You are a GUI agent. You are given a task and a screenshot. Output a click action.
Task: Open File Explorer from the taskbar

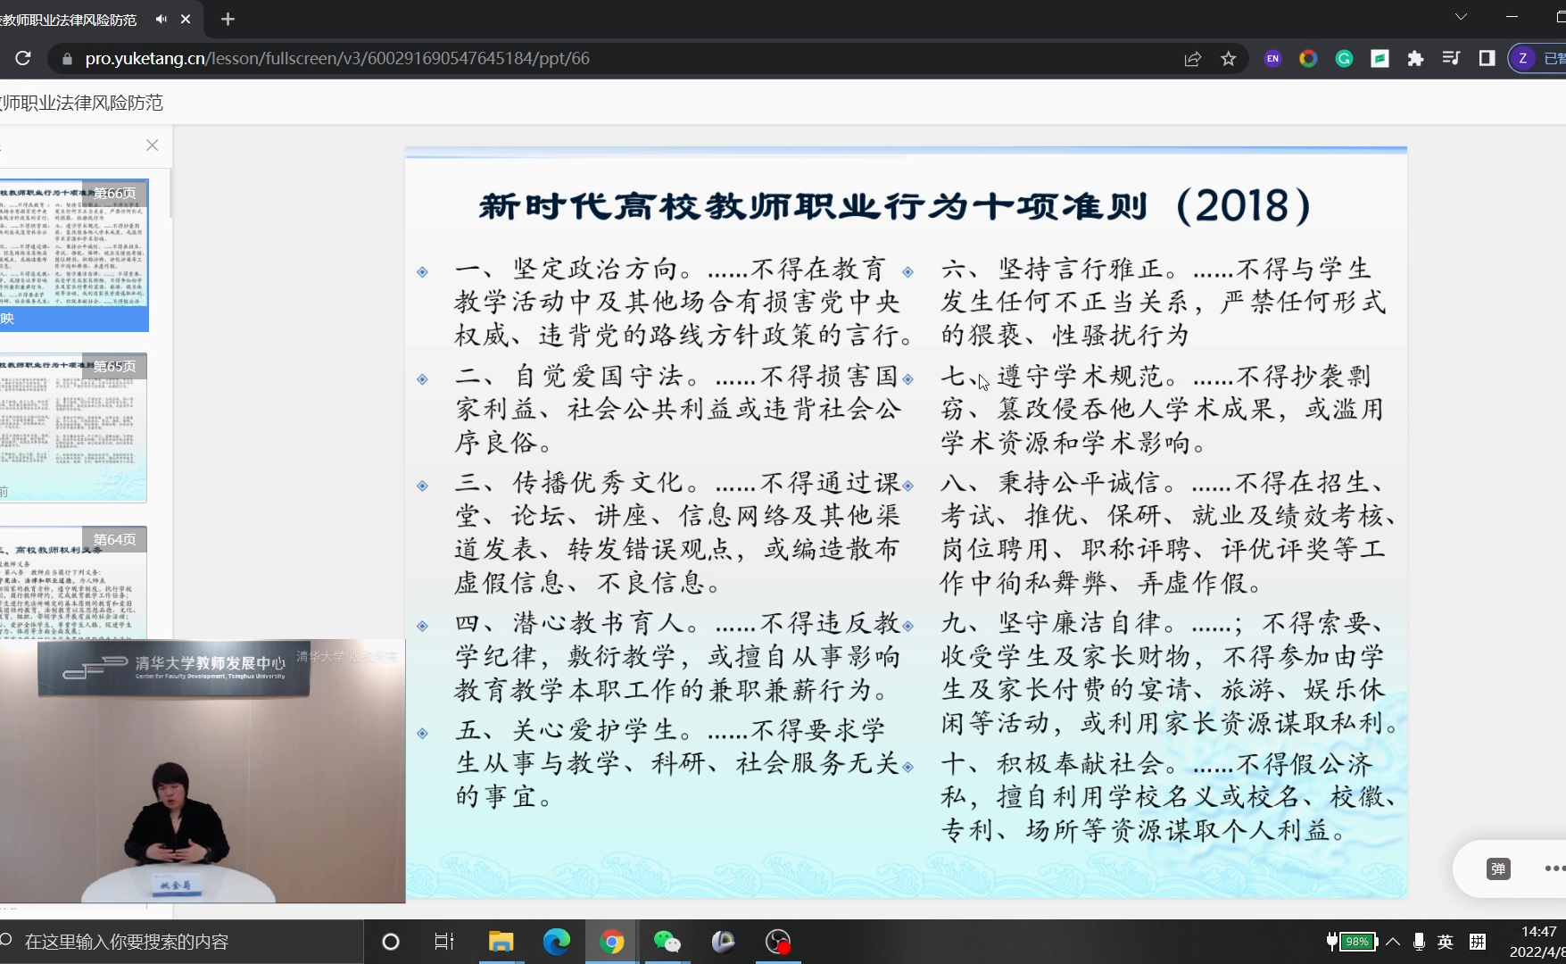(501, 942)
